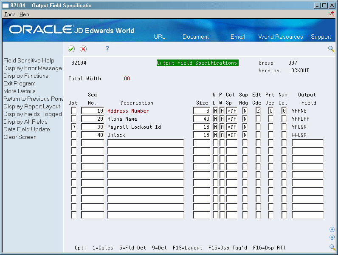
Task: Click the LOCKOUT version value
Action: (299, 71)
